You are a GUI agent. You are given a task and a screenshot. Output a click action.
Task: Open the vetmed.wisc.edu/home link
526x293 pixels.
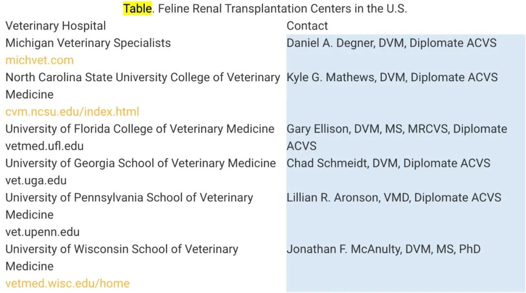pyautogui.click(x=67, y=283)
